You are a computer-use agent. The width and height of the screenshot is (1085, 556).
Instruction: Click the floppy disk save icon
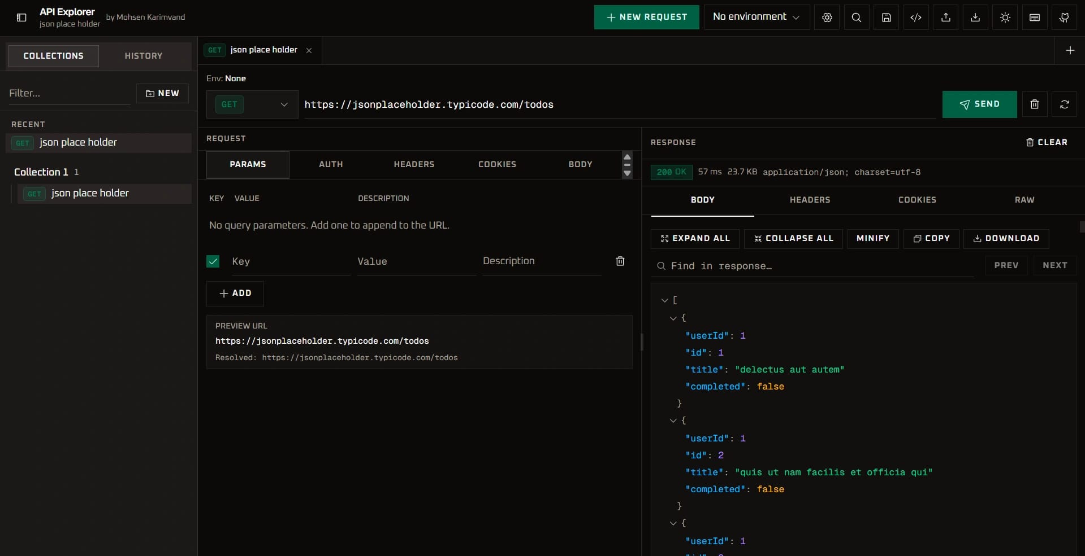pos(886,17)
